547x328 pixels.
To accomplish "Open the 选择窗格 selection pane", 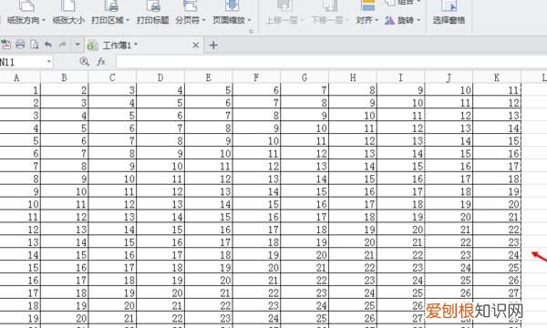I will (449, 13).
